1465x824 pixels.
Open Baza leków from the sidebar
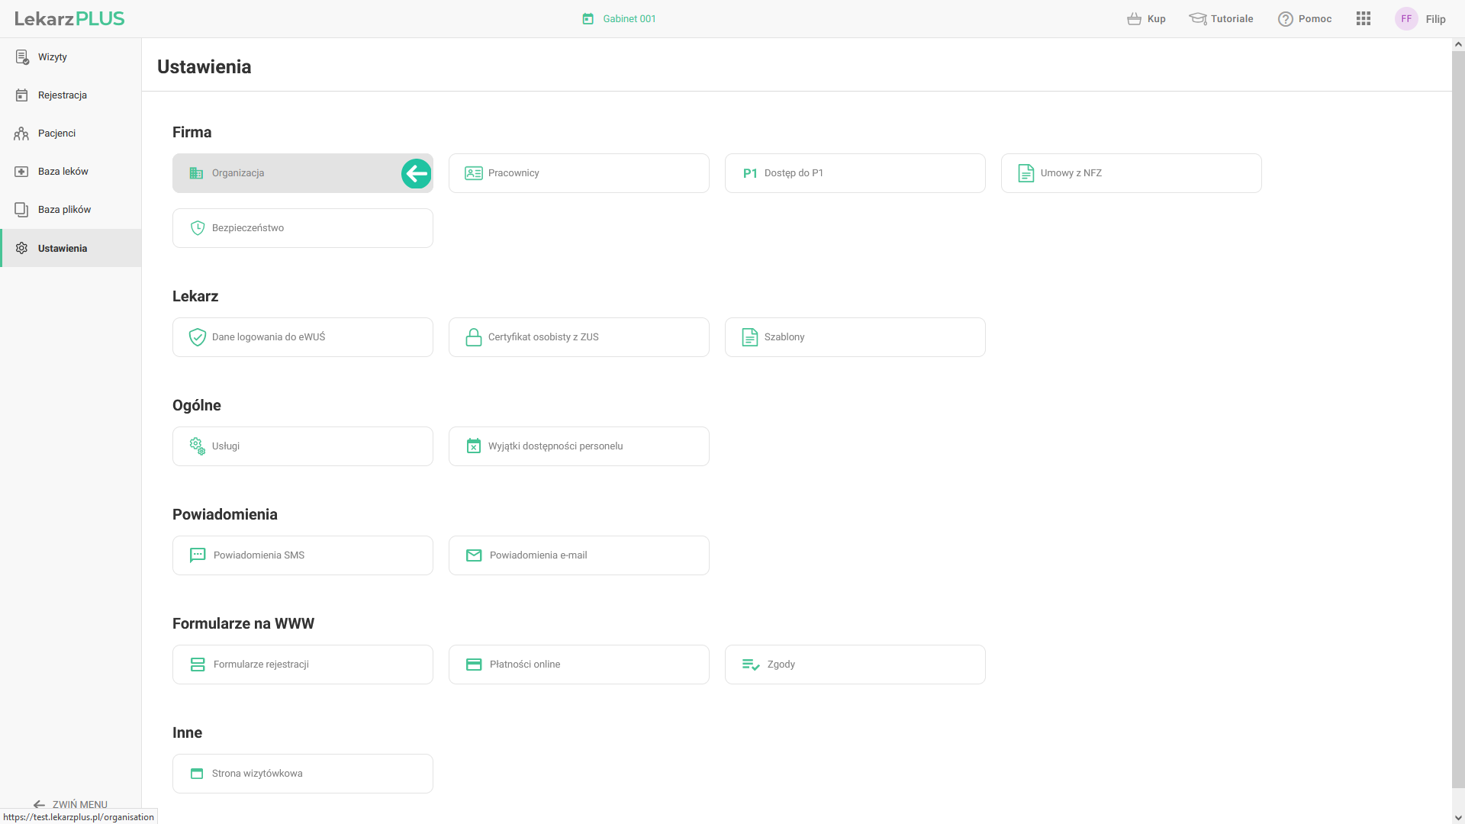(63, 172)
